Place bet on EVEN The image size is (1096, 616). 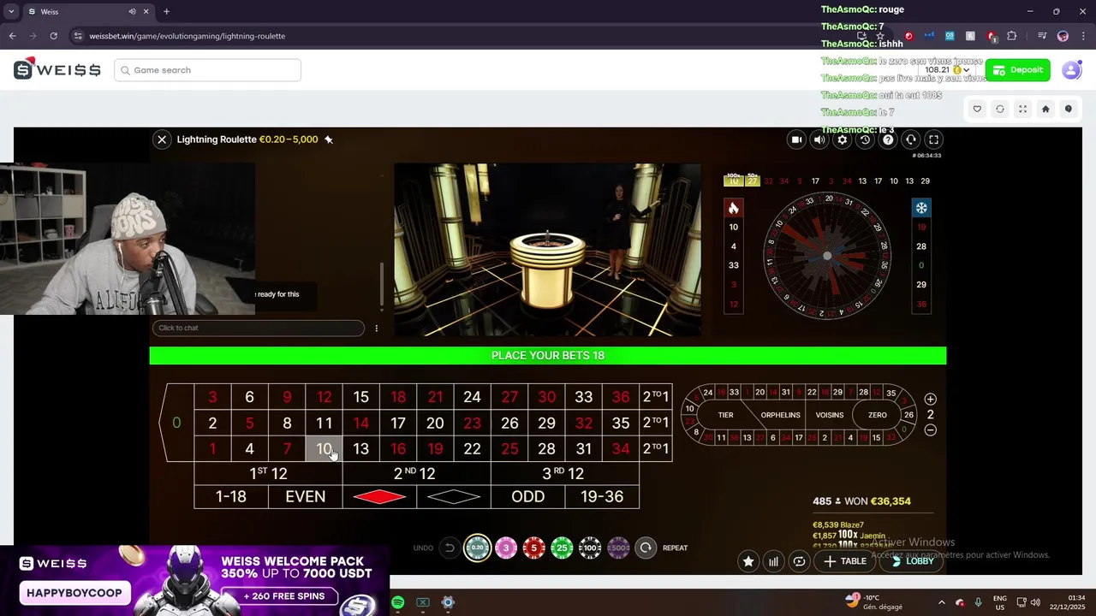(305, 497)
